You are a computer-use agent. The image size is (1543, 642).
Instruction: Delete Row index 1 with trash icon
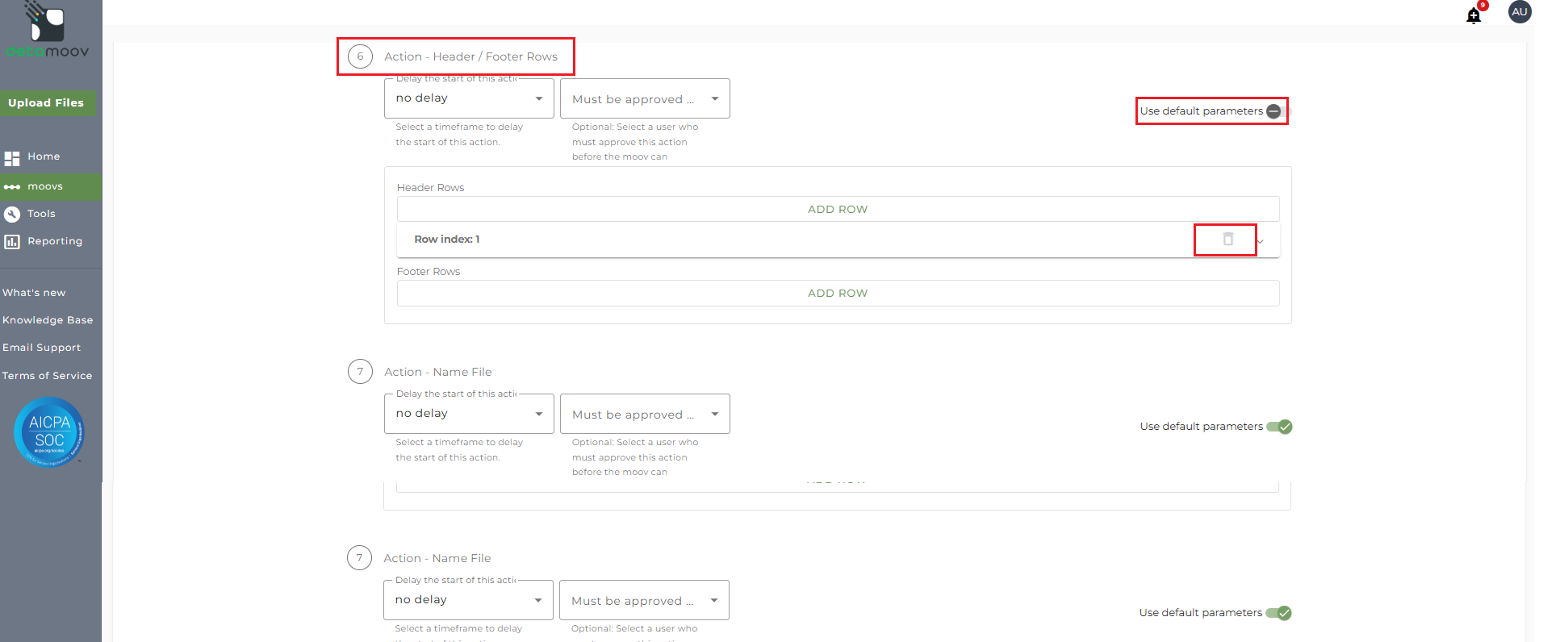[1227, 239]
